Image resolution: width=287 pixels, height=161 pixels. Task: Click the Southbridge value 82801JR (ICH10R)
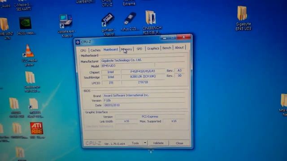tap(143, 76)
